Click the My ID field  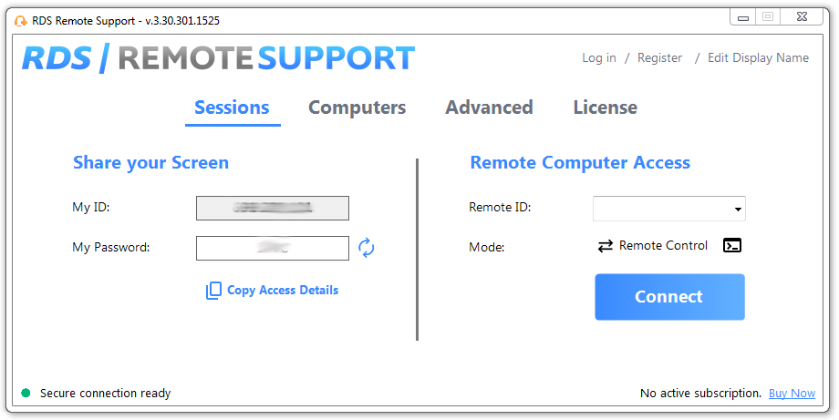pos(272,208)
